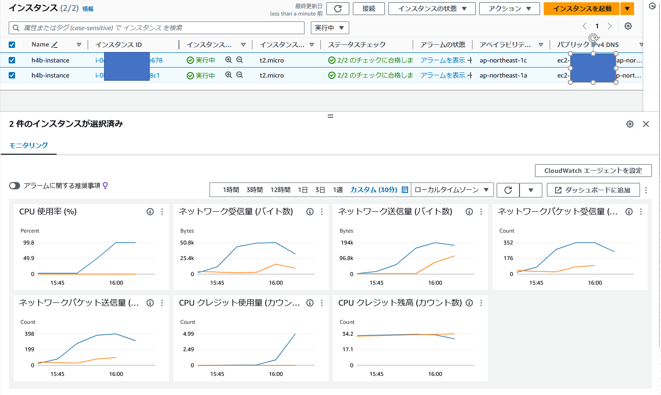Open calendar icon for custom time range
Image resolution: width=661 pixels, height=395 pixels.
[x=404, y=190]
